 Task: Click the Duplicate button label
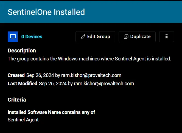tap(140, 36)
